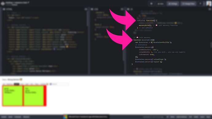Open the JS editor settings gear icon

128,9
